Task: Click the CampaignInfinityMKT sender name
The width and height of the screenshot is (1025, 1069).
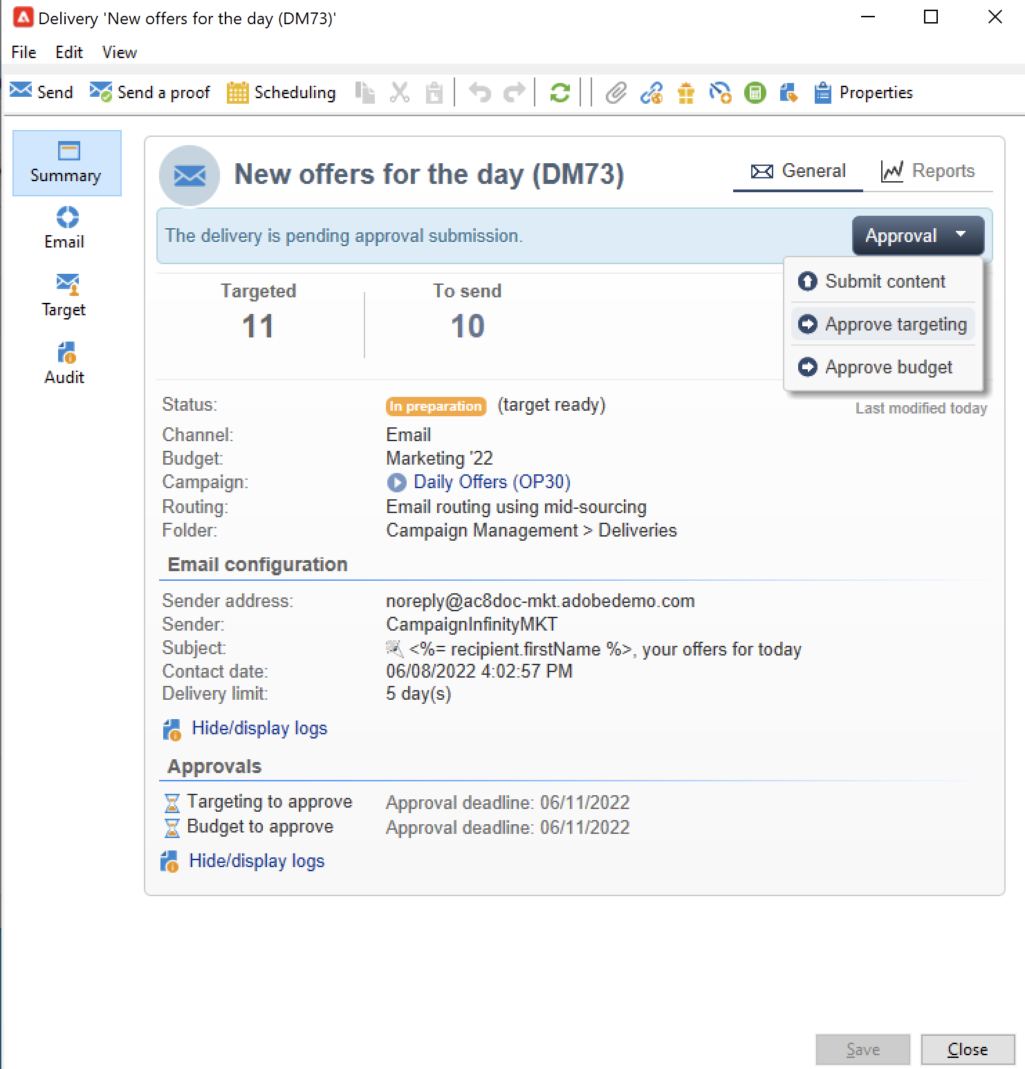Action: click(x=472, y=624)
